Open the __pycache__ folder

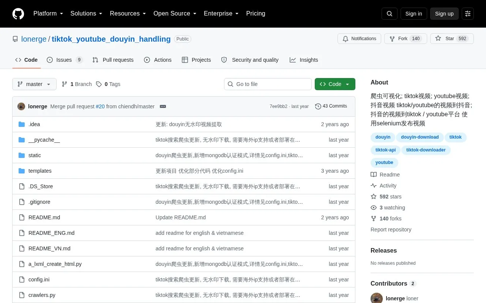44,140
